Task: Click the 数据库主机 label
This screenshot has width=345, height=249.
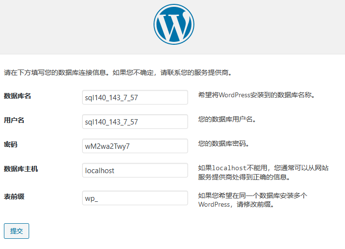Action: point(21,169)
